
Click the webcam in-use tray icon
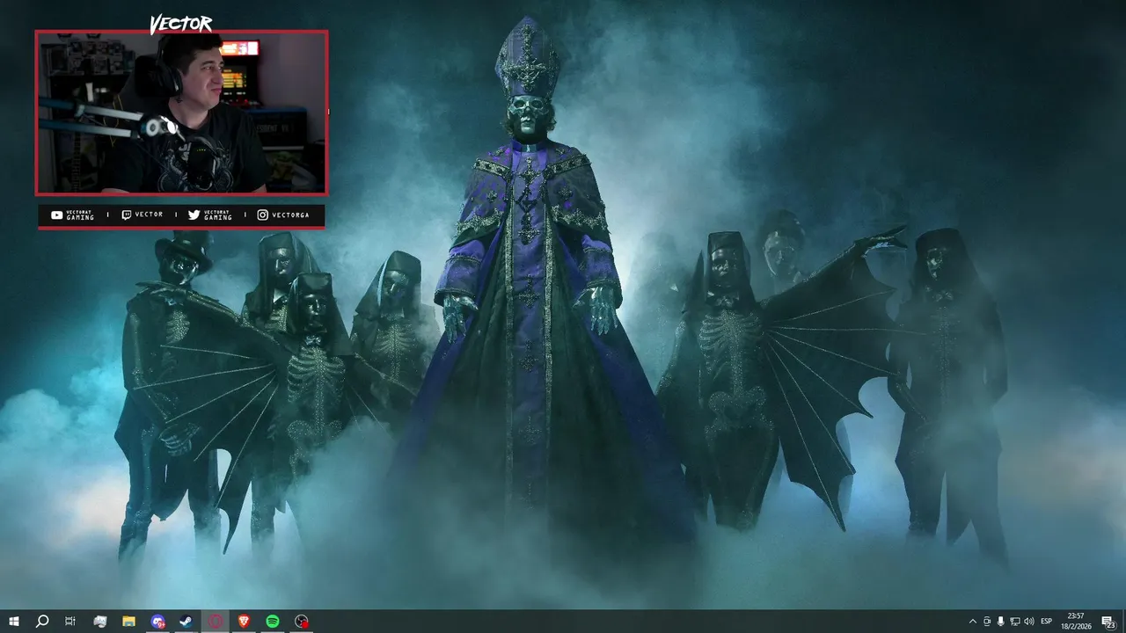[987, 622]
